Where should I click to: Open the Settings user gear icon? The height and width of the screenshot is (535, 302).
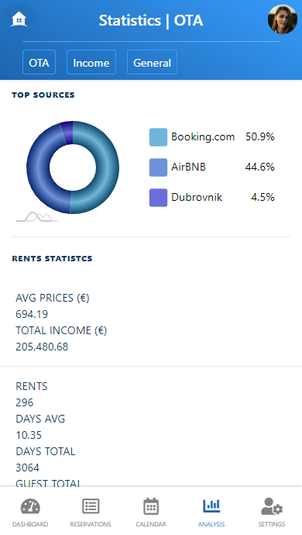(x=272, y=506)
